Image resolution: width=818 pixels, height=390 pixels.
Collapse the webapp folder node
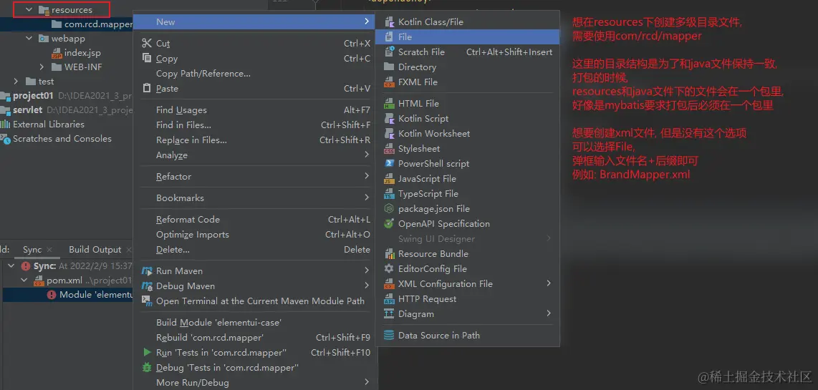tap(29, 39)
